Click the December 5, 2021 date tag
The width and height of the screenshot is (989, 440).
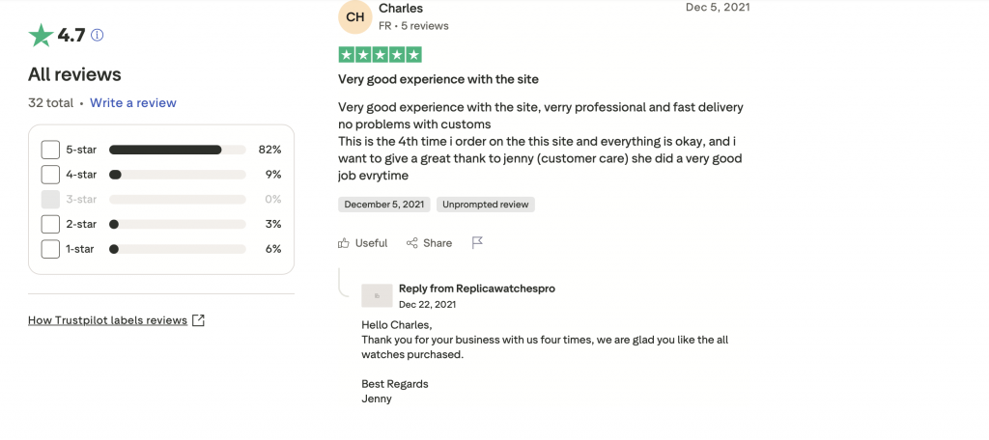pyautogui.click(x=384, y=205)
